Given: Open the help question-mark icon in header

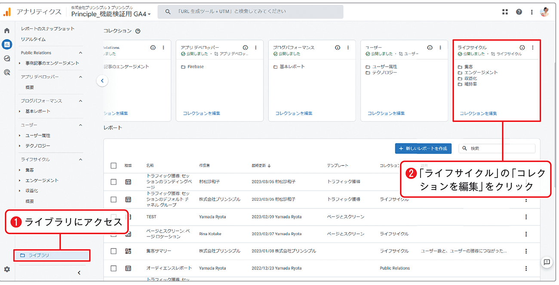Looking at the screenshot, I should coord(519,12).
